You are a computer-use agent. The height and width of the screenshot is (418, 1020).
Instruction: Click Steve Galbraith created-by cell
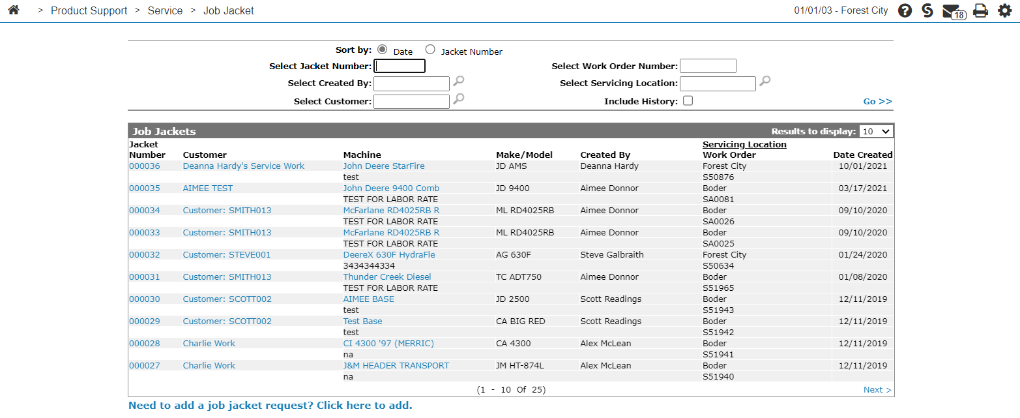(612, 255)
